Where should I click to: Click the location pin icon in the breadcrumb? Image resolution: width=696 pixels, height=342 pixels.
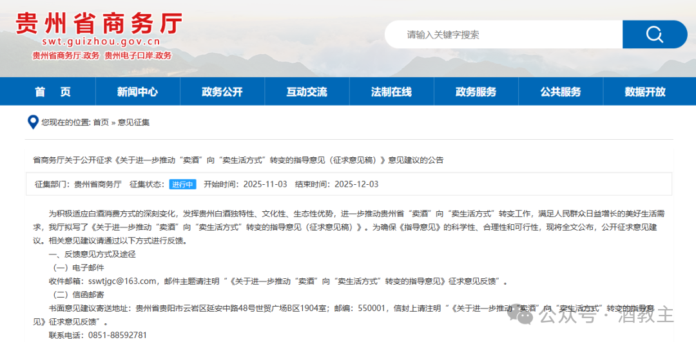[33, 122]
